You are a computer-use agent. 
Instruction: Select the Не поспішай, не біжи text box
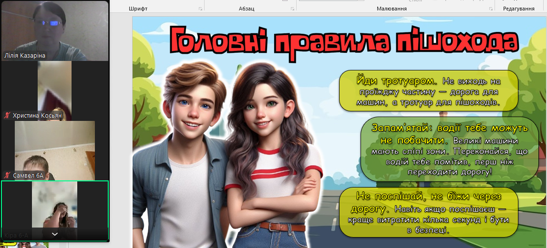point(428,212)
